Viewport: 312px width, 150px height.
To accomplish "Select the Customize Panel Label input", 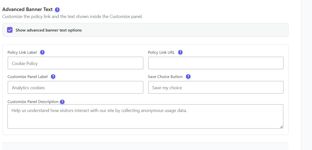I will point(75,87).
